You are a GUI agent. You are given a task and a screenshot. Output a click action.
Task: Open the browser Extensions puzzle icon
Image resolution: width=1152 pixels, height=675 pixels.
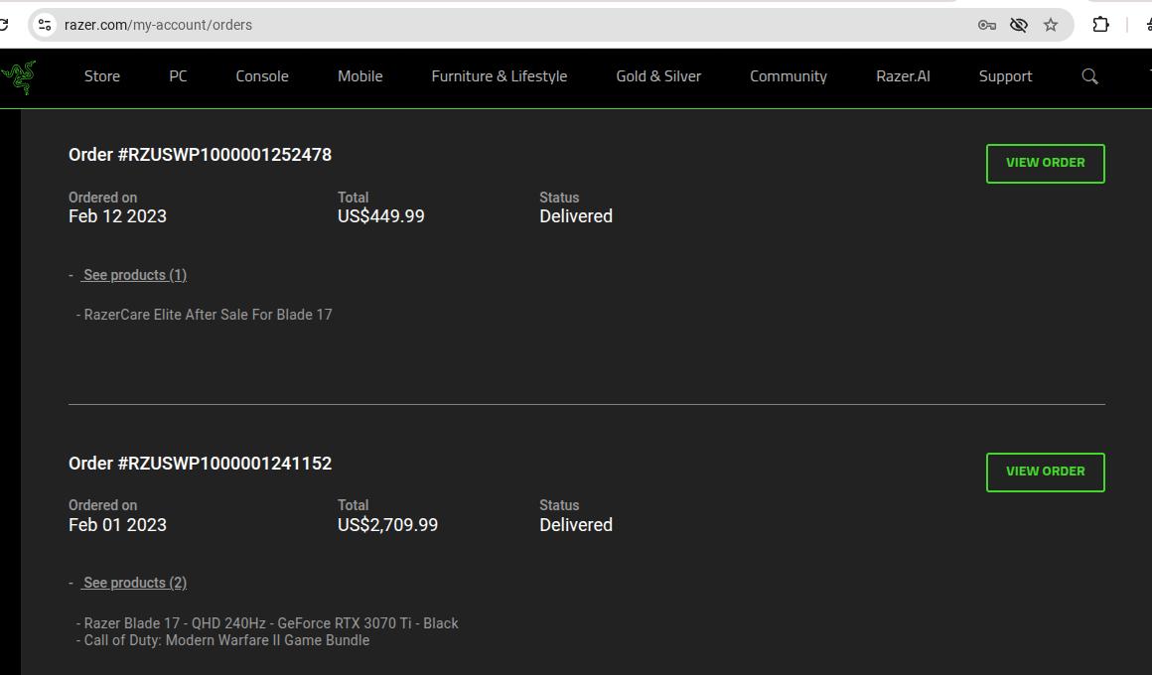tap(1100, 25)
